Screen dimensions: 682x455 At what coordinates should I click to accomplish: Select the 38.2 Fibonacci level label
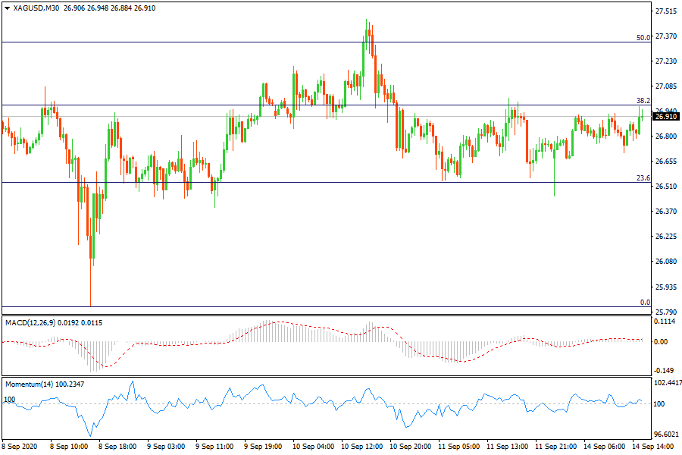(643, 101)
